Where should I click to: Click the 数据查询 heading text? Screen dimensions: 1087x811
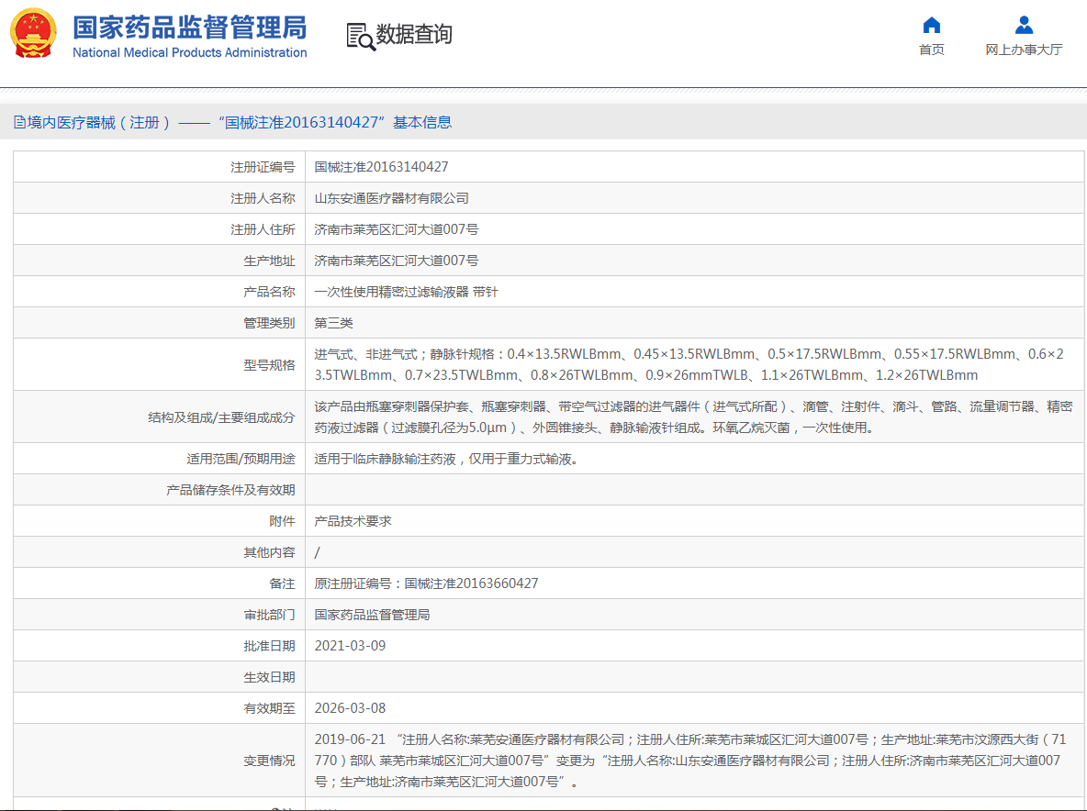pyautogui.click(x=414, y=35)
